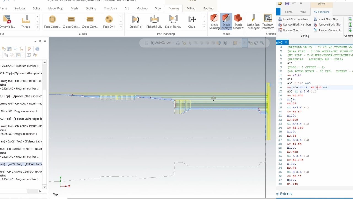Select the Thread toolpath icon
Image resolution: width=353 pixels, height=199 pixels.
pos(26,22)
